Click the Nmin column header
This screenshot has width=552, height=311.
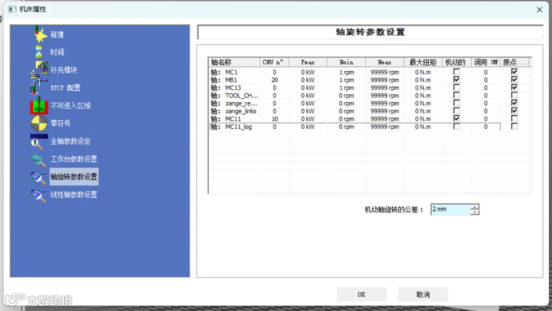click(347, 62)
